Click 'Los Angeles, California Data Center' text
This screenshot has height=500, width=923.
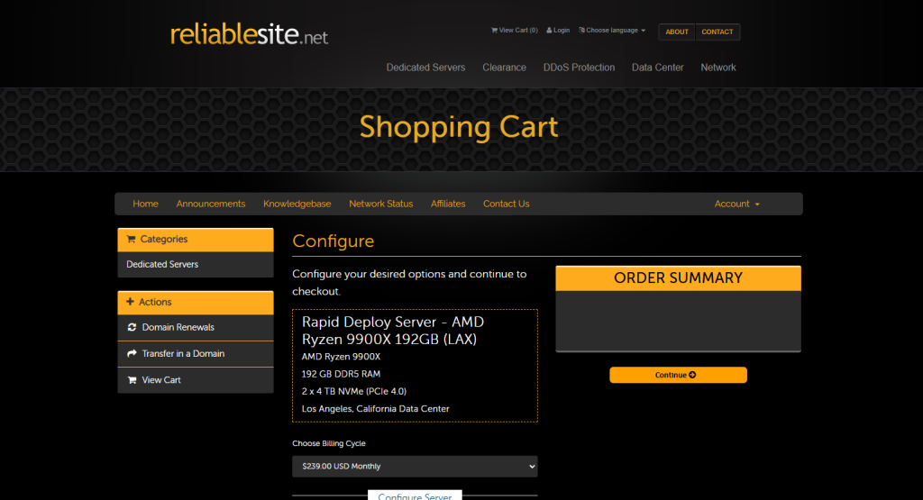(376, 409)
